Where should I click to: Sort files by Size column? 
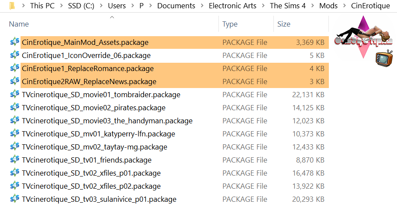click(284, 24)
